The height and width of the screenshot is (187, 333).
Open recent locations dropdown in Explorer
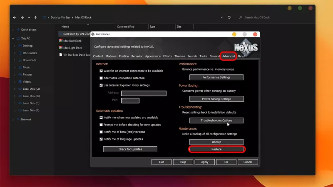click(29, 17)
